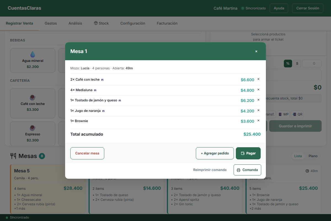Click Cerrar Sesión

click(308, 8)
